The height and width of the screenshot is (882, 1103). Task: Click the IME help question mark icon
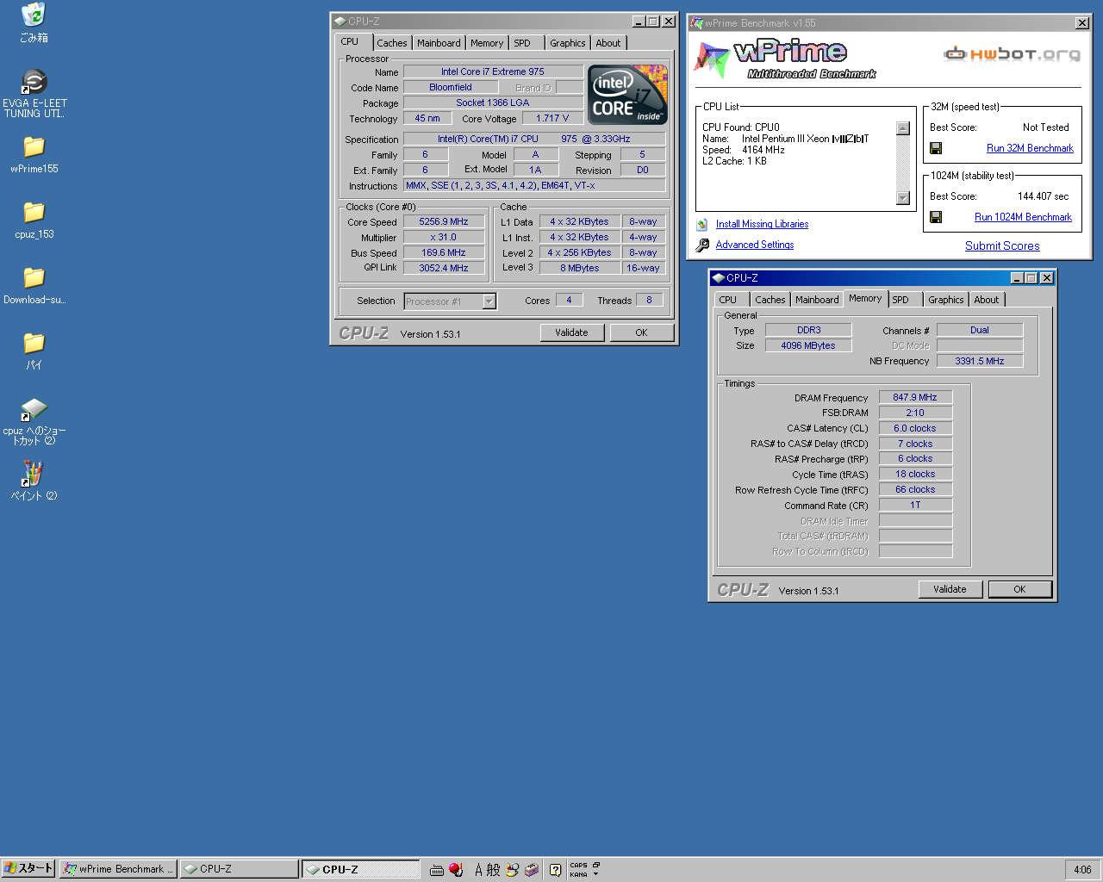[556, 870]
